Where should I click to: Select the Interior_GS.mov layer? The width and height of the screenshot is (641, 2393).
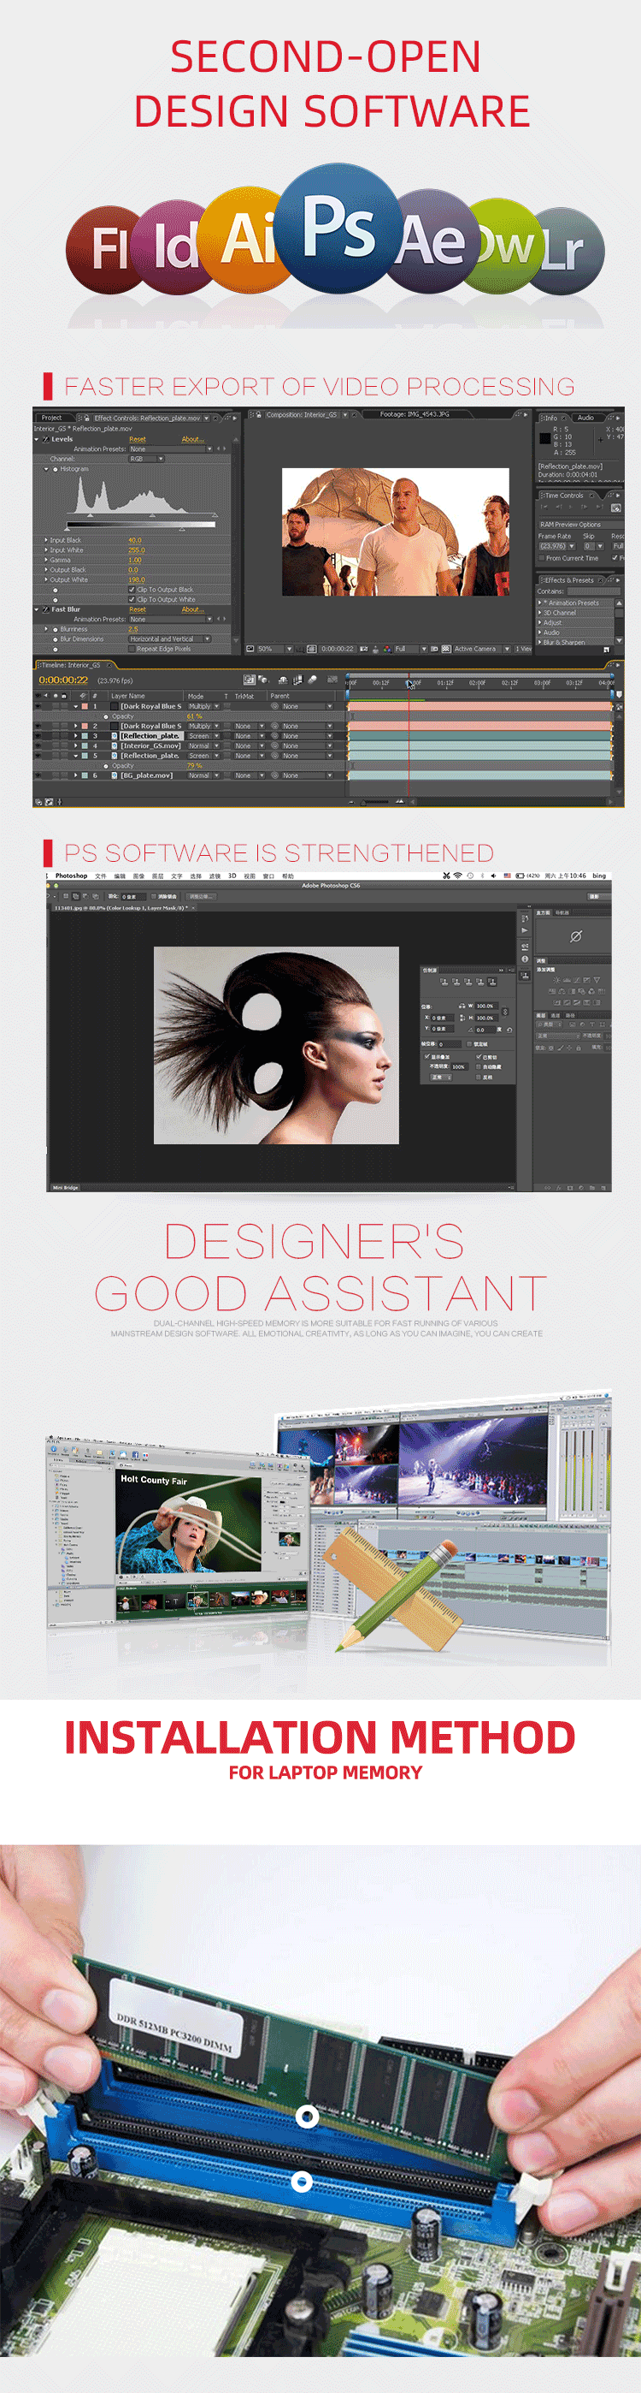tap(150, 746)
